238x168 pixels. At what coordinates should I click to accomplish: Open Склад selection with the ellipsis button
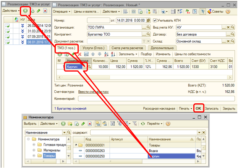(224, 41)
